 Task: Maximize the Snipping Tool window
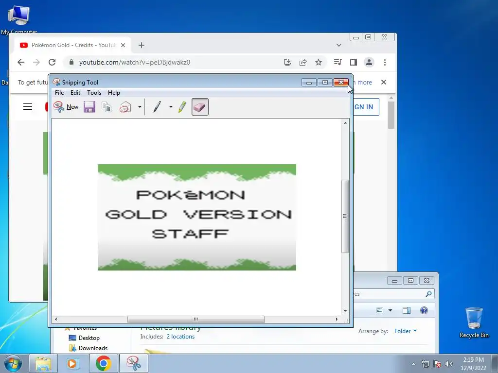325,83
